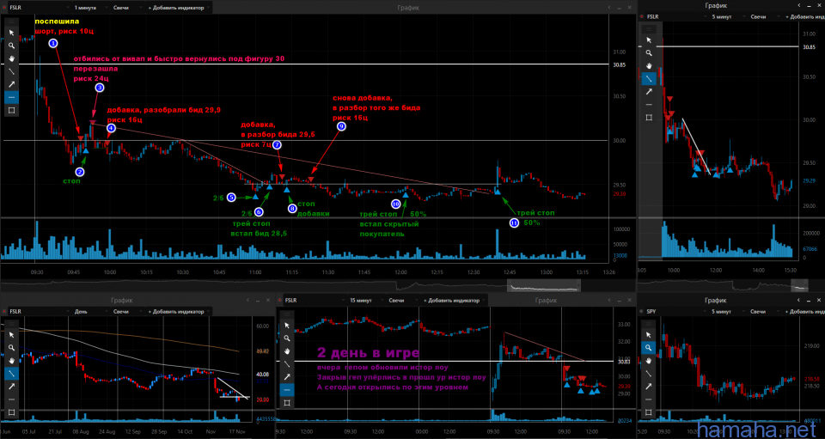
Task: Select the pointer tool in the daily chart
Action: coord(11,334)
